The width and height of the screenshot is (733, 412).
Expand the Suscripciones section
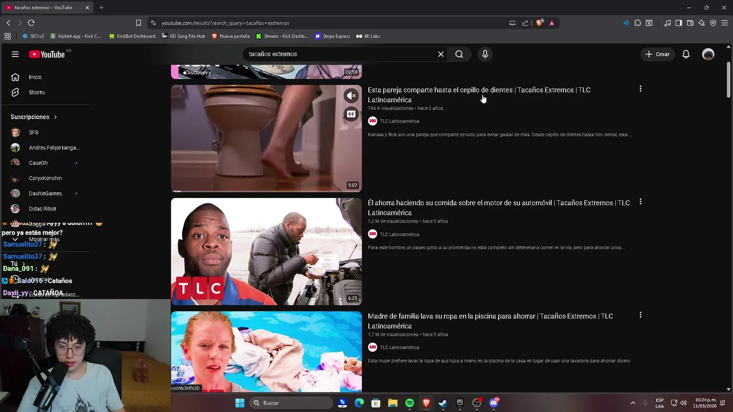[x=34, y=117]
